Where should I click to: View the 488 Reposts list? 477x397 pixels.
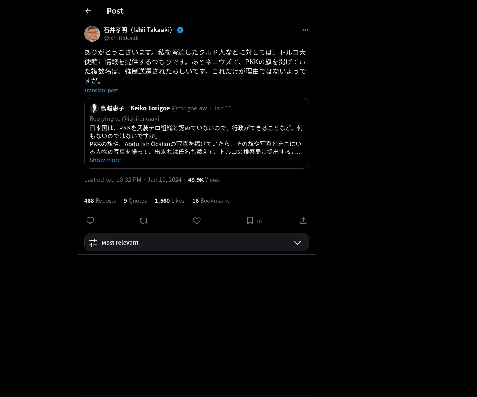point(100,201)
